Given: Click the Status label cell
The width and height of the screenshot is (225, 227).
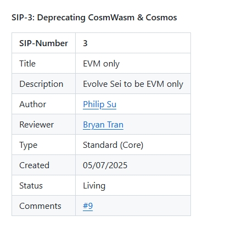Looking at the screenshot, I should [x=44, y=185].
